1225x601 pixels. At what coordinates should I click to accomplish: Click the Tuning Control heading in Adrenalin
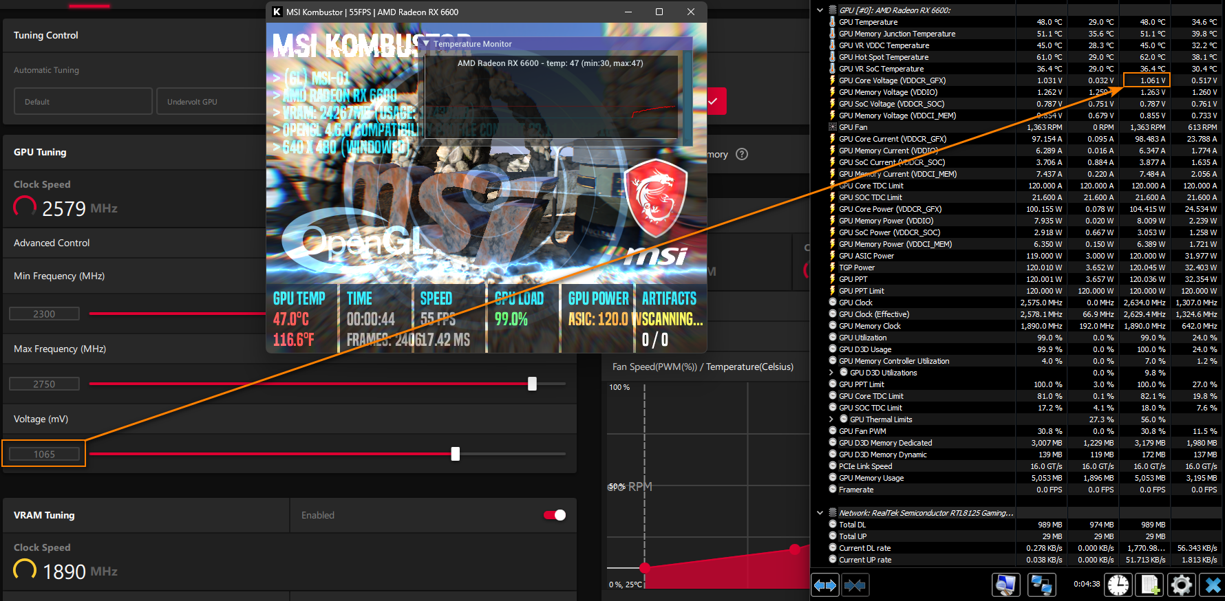[x=46, y=35]
